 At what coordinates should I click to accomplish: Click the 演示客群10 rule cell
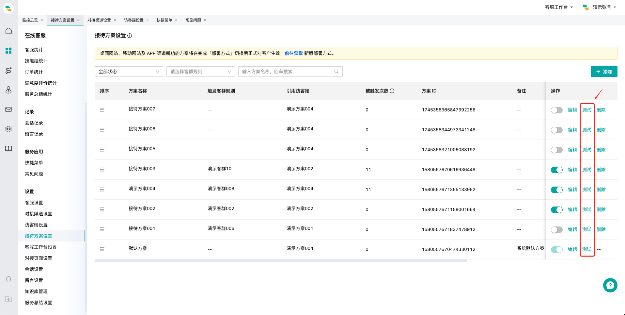coord(219,169)
